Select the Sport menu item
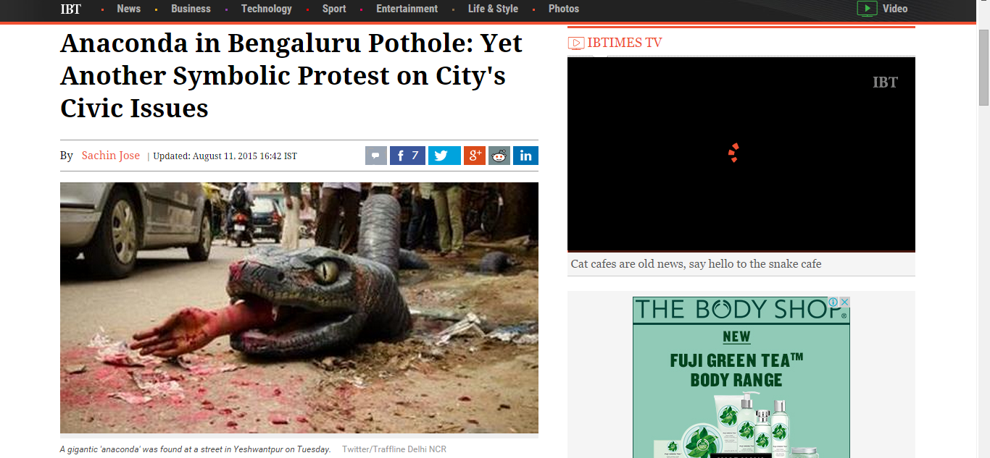Image resolution: width=990 pixels, height=458 pixels. coord(334,9)
